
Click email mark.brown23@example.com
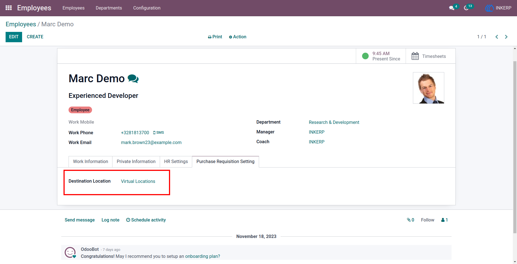(151, 143)
